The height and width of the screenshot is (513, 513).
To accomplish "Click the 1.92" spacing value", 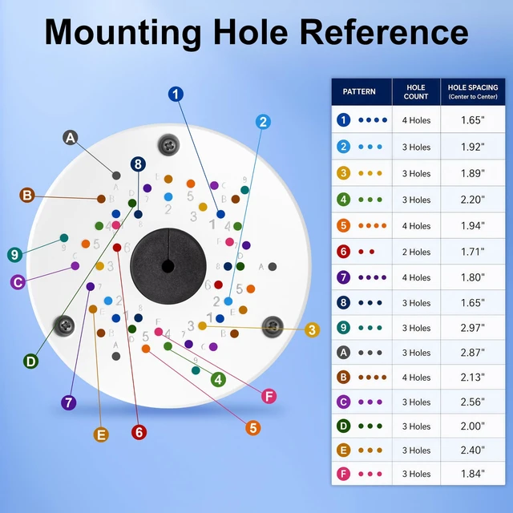I will pos(473,147).
